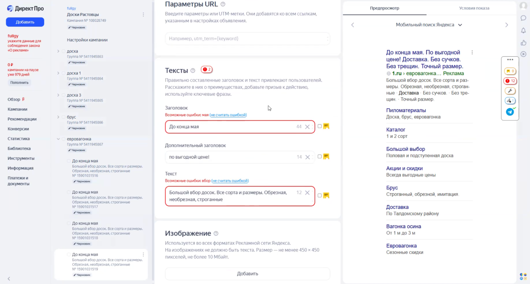530x284 pixels.
Task: Open Конверсии in the left menu
Action: coord(18,129)
